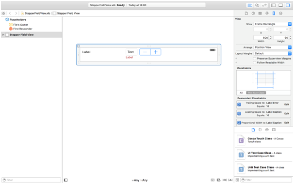Open Resolve Auto Layout Issues button
Screen dimensions: 294x184
pos(230,180)
